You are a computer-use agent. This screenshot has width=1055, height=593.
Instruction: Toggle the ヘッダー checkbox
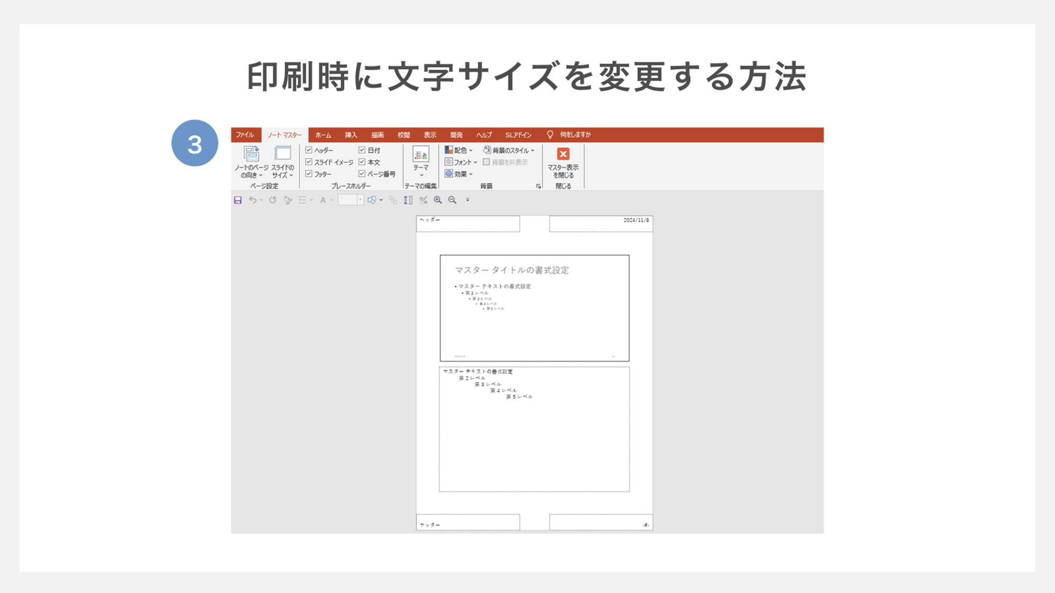click(x=309, y=150)
